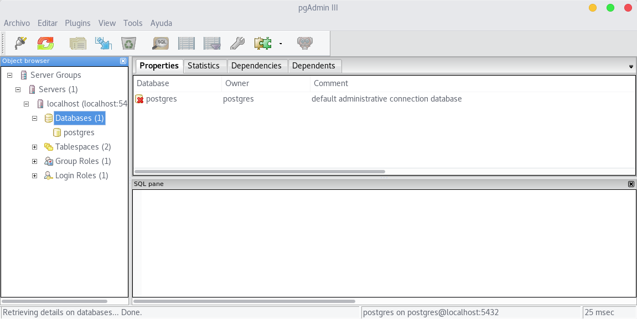View the data with the table grid icon

[186, 42]
